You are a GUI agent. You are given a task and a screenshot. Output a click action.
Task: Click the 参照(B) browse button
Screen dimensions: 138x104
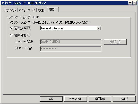coord(115,42)
